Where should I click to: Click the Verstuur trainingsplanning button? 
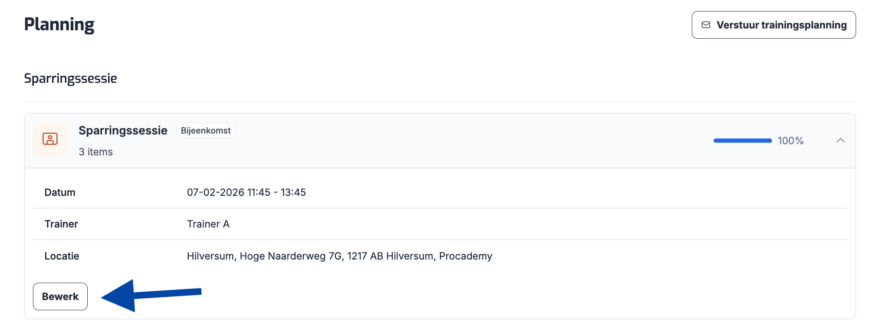[x=773, y=25]
